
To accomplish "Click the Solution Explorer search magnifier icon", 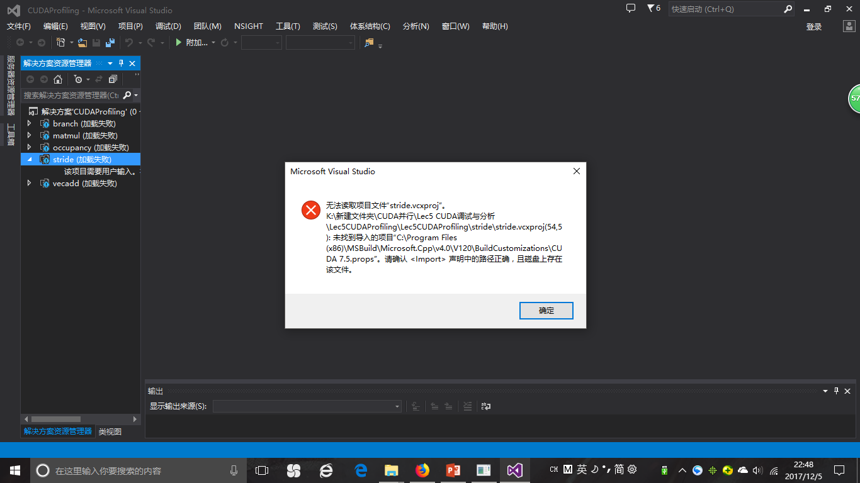I will click(x=127, y=95).
